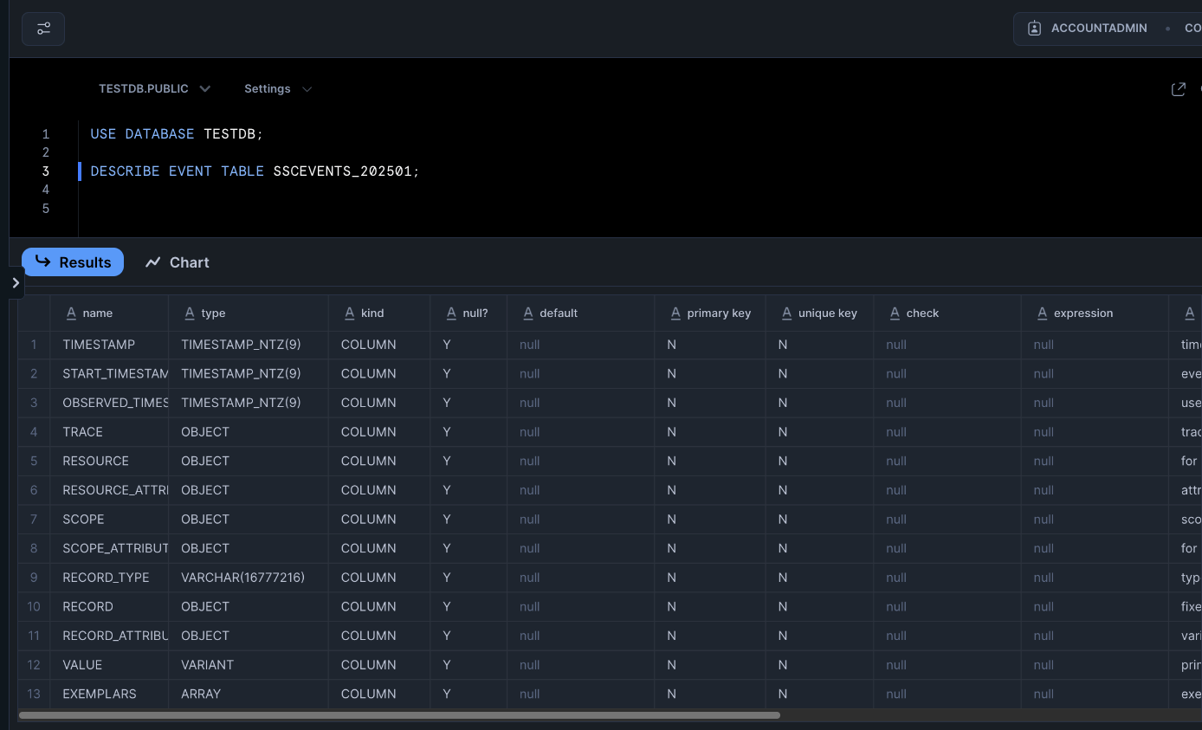Click the text-type icon beside primary key header
The height and width of the screenshot is (730, 1202).
[x=675, y=313]
